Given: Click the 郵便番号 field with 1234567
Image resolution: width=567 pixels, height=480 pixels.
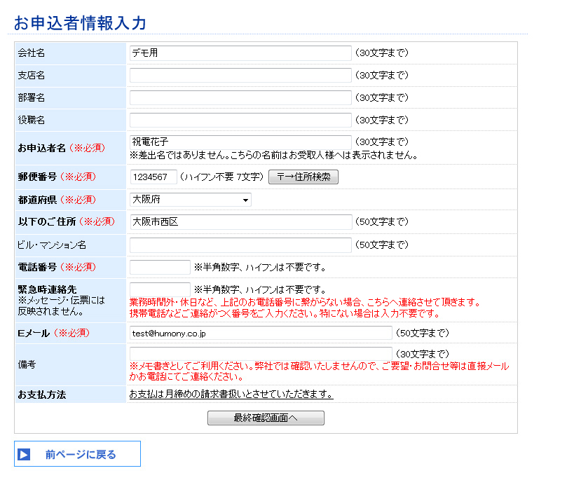Looking at the screenshot, I should [x=153, y=177].
